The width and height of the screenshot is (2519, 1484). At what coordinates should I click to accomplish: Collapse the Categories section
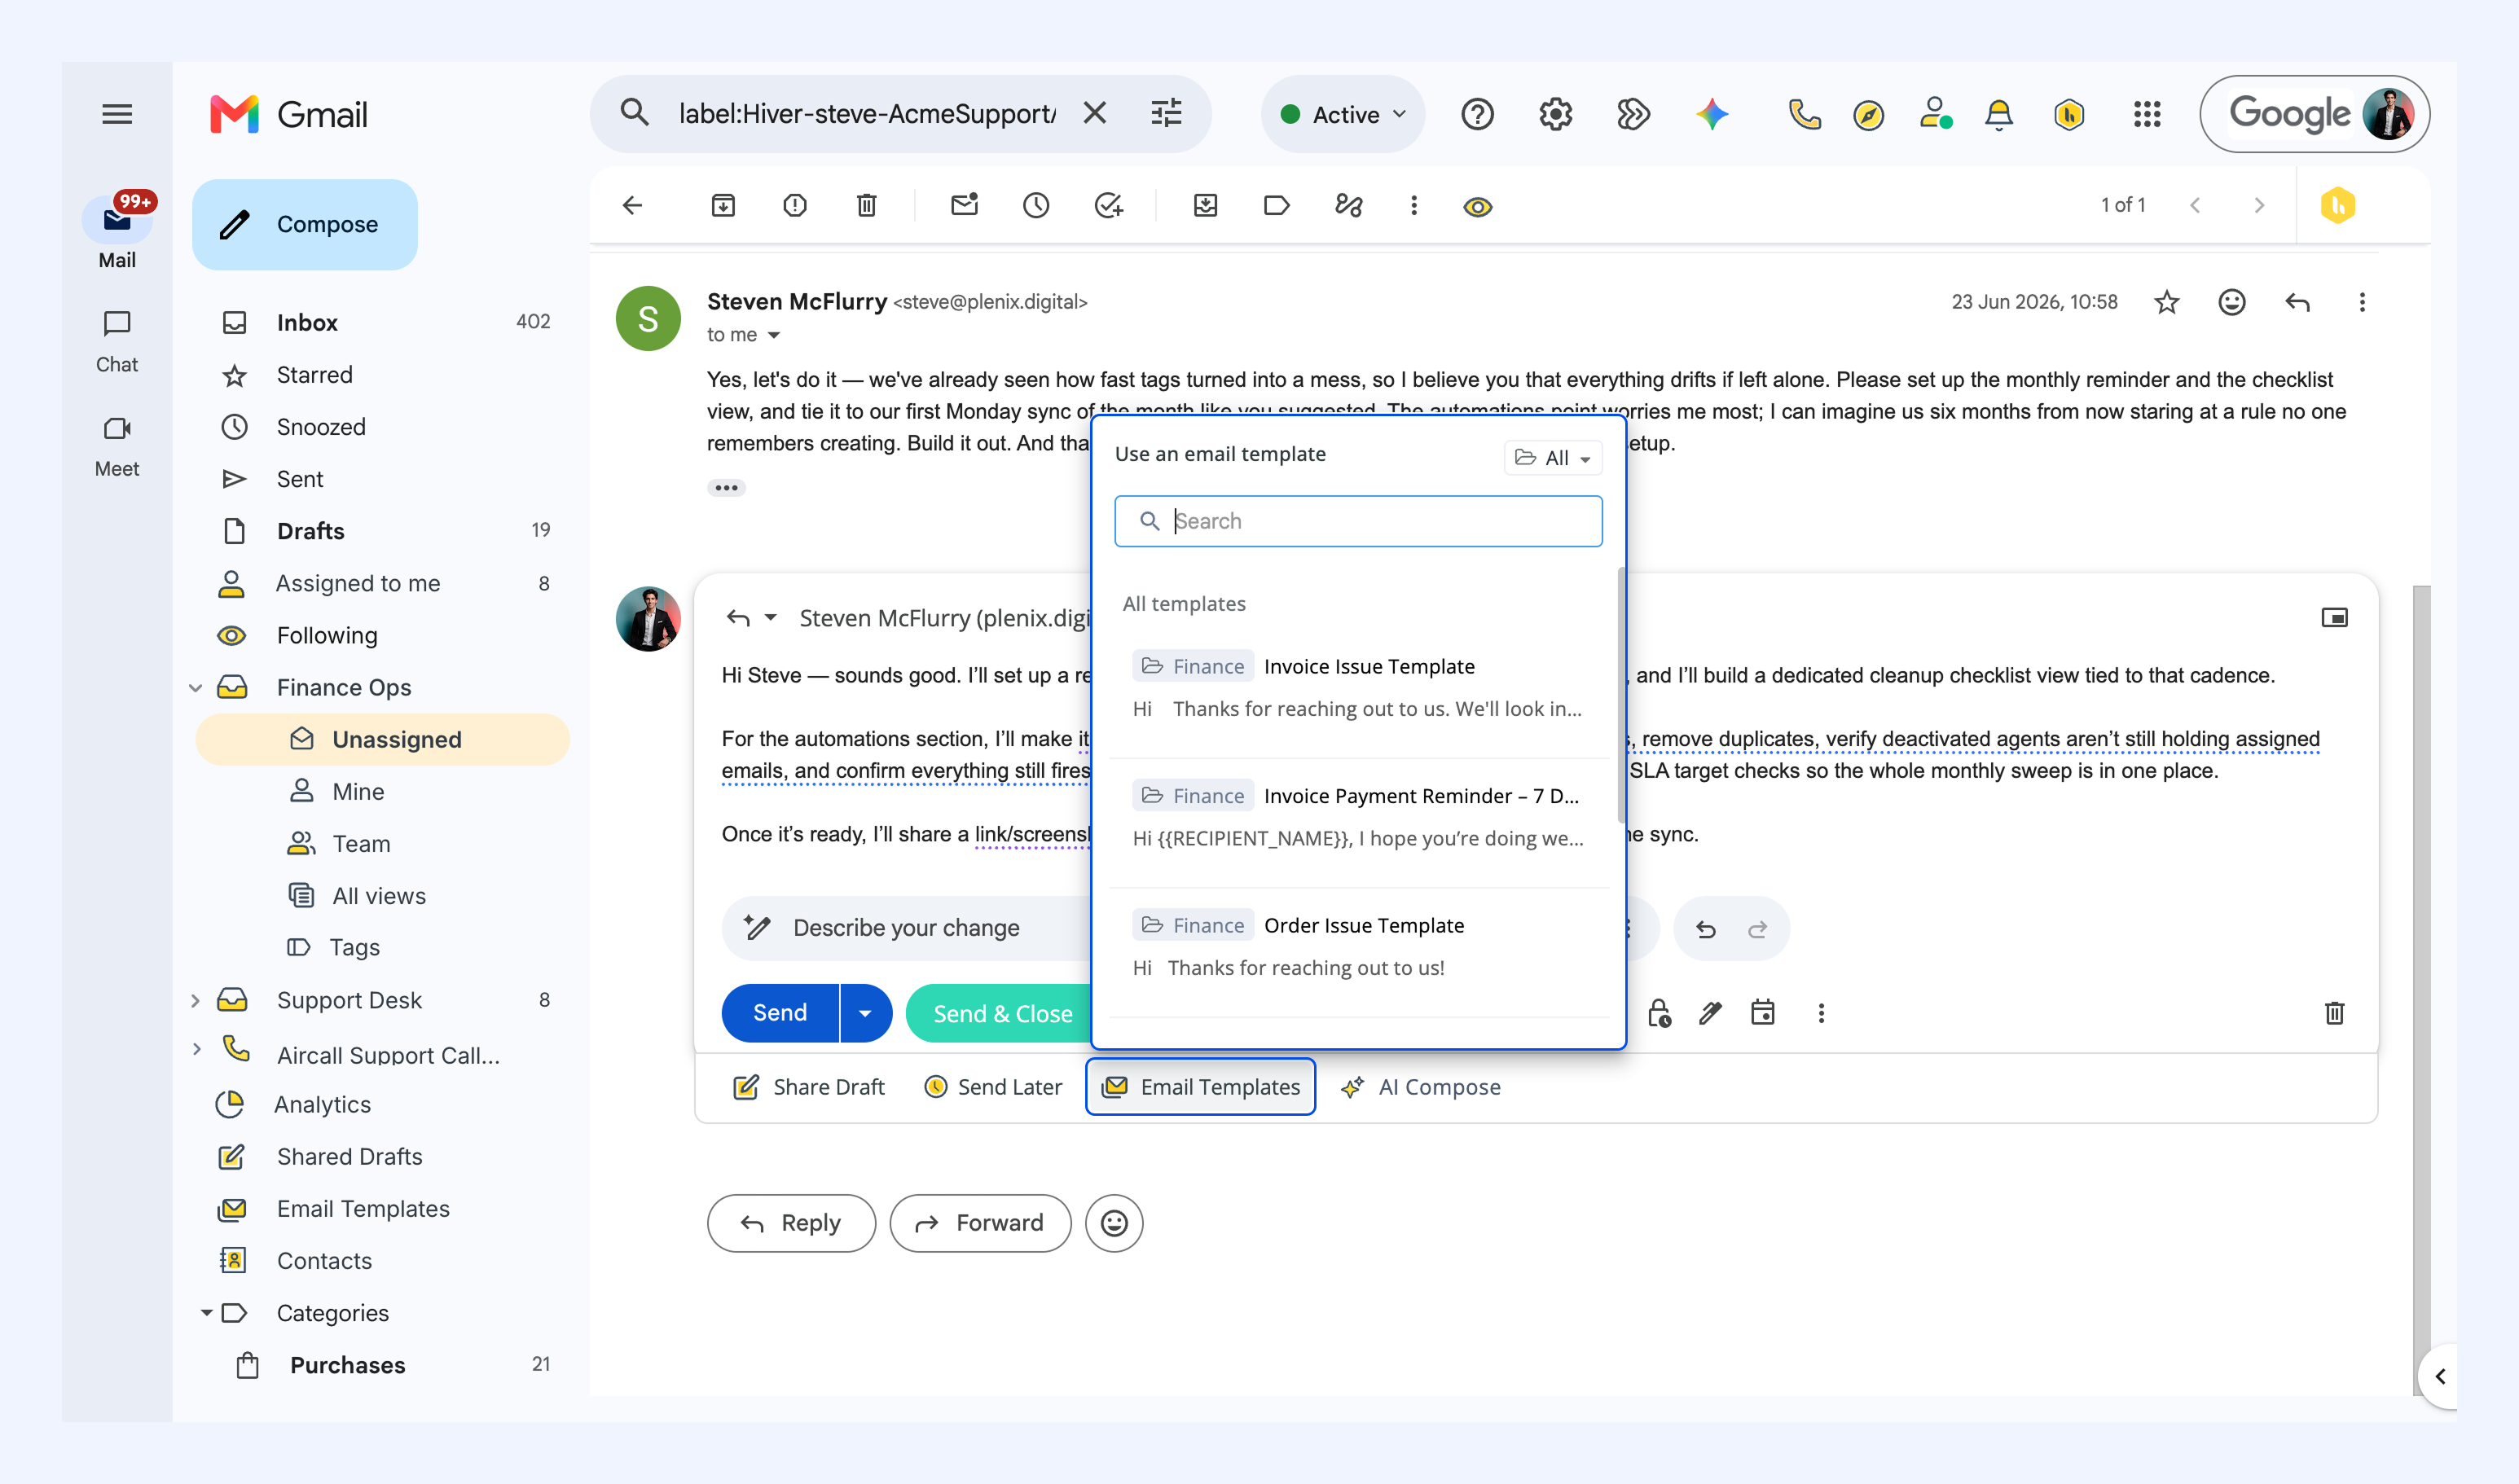point(206,1313)
